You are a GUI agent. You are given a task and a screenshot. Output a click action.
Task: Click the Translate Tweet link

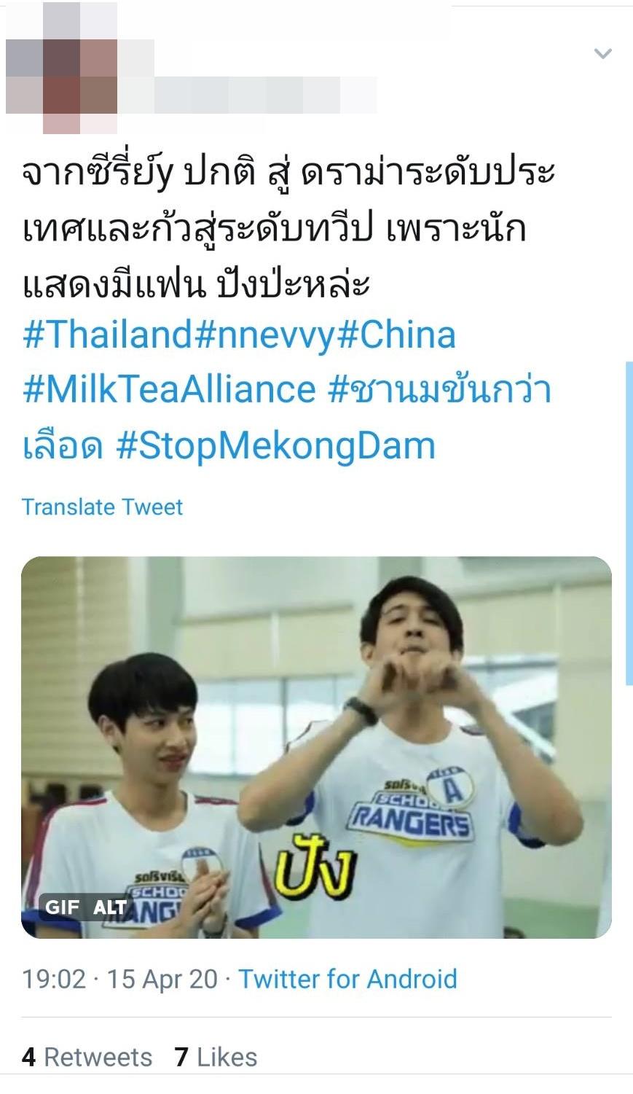[x=102, y=507]
